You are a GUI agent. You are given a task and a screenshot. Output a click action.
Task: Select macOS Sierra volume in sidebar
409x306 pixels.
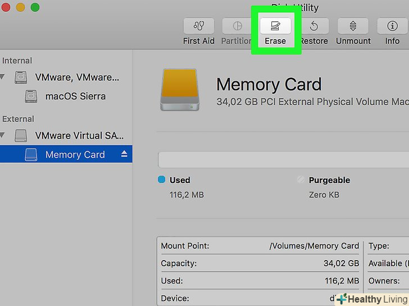point(75,96)
